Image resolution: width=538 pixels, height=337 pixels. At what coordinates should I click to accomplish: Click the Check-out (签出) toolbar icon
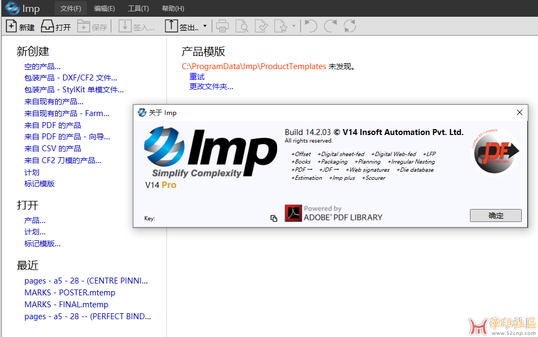[x=171, y=26]
